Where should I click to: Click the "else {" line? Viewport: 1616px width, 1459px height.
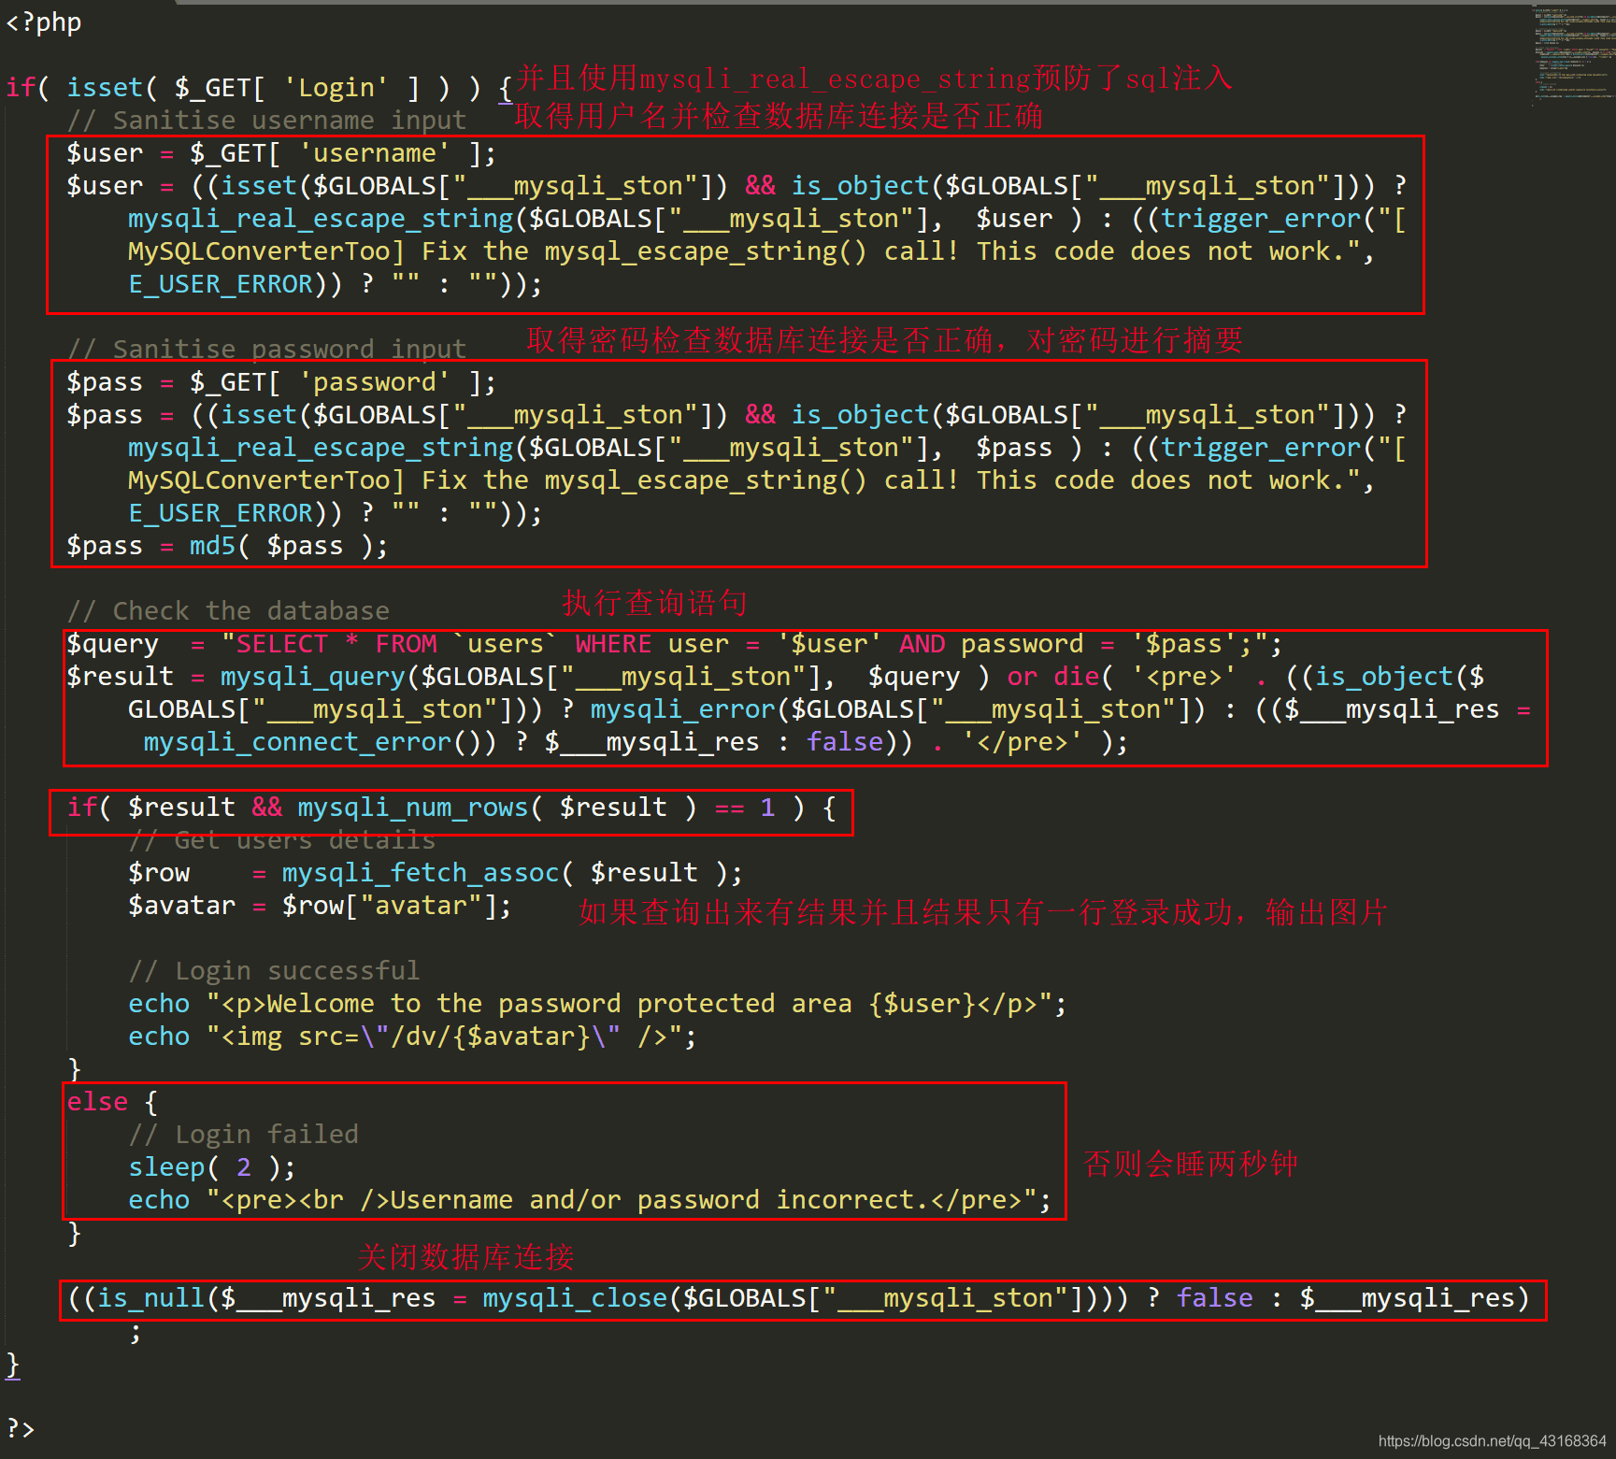click(x=112, y=1101)
